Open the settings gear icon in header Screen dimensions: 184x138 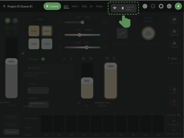click(161, 6)
